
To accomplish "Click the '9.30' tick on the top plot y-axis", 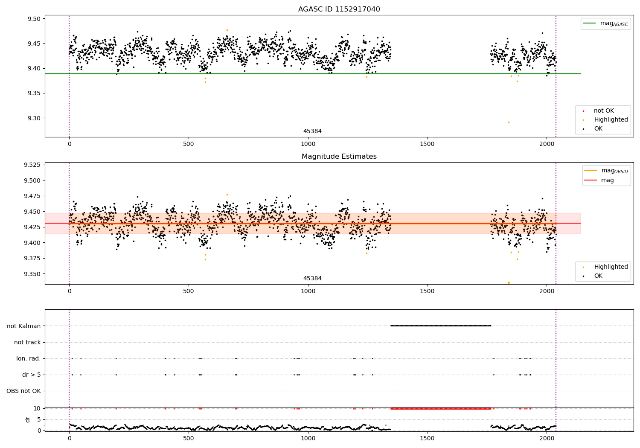I will pos(34,119).
